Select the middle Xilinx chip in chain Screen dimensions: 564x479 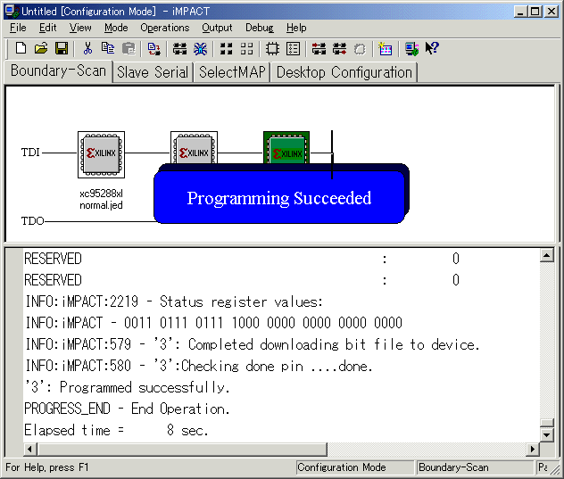pos(194,146)
